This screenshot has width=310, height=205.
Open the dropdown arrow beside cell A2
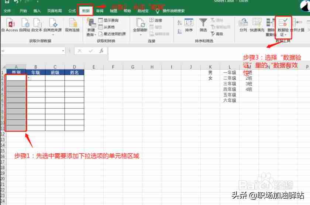(29, 78)
